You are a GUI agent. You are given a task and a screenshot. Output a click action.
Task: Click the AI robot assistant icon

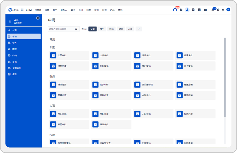pos(175,10)
